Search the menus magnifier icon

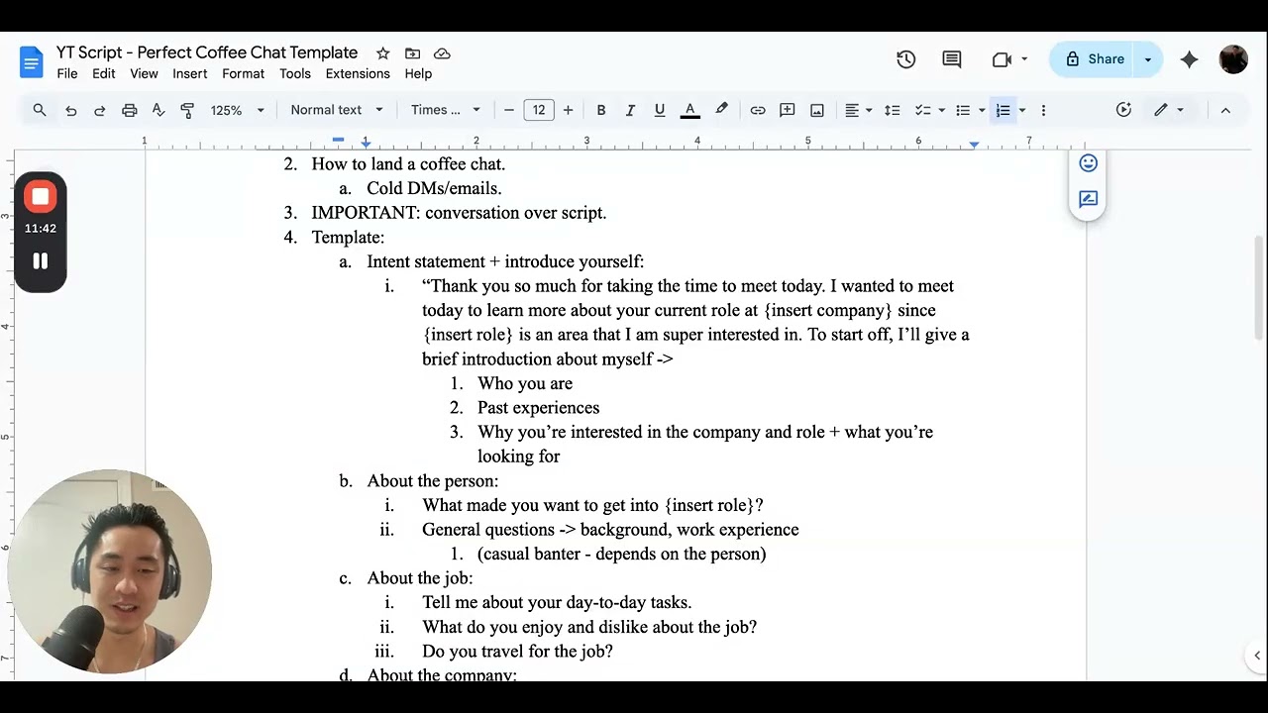40,110
